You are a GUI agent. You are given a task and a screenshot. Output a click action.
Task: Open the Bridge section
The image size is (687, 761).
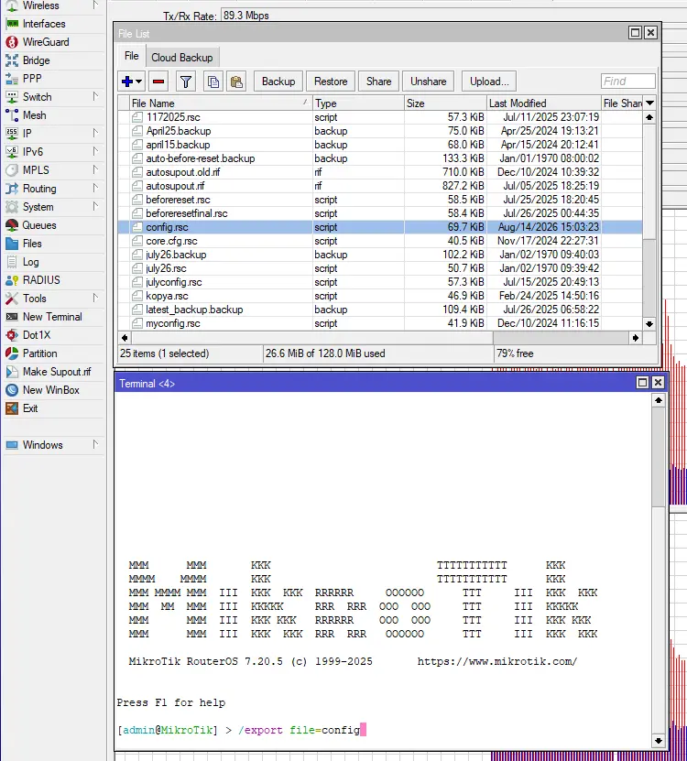pos(36,60)
